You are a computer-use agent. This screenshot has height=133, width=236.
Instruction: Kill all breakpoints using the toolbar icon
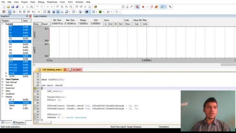point(156,7)
